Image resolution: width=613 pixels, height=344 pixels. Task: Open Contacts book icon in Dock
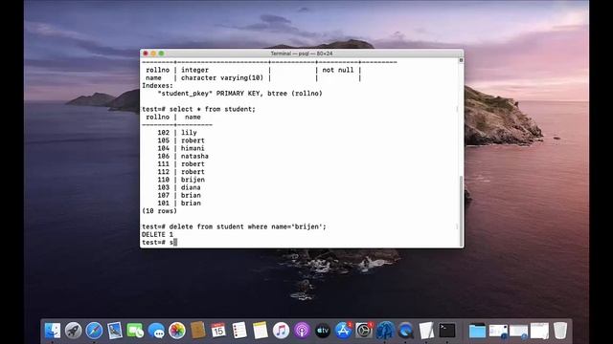coord(198,331)
